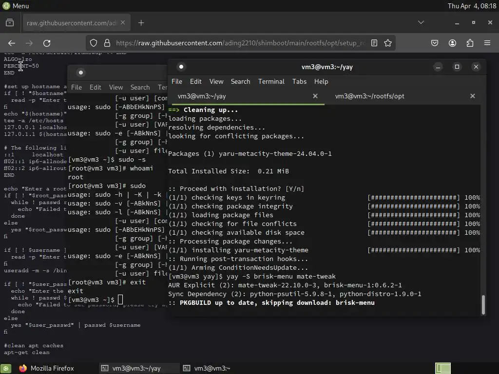Open the Extensions puzzle icon
The image size is (499, 374).
[x=470, y=43]
